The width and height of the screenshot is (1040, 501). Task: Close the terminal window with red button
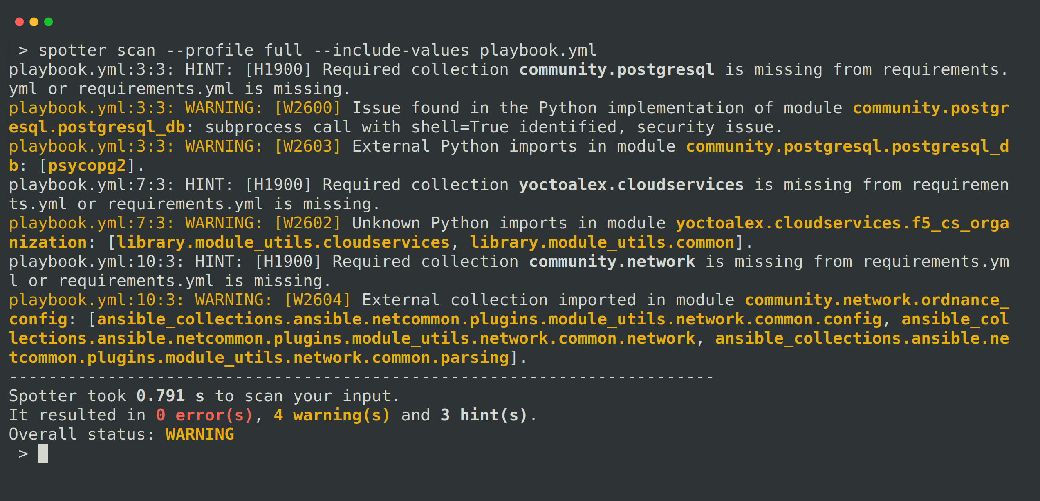pyautogui.click(x=19, y=22)
